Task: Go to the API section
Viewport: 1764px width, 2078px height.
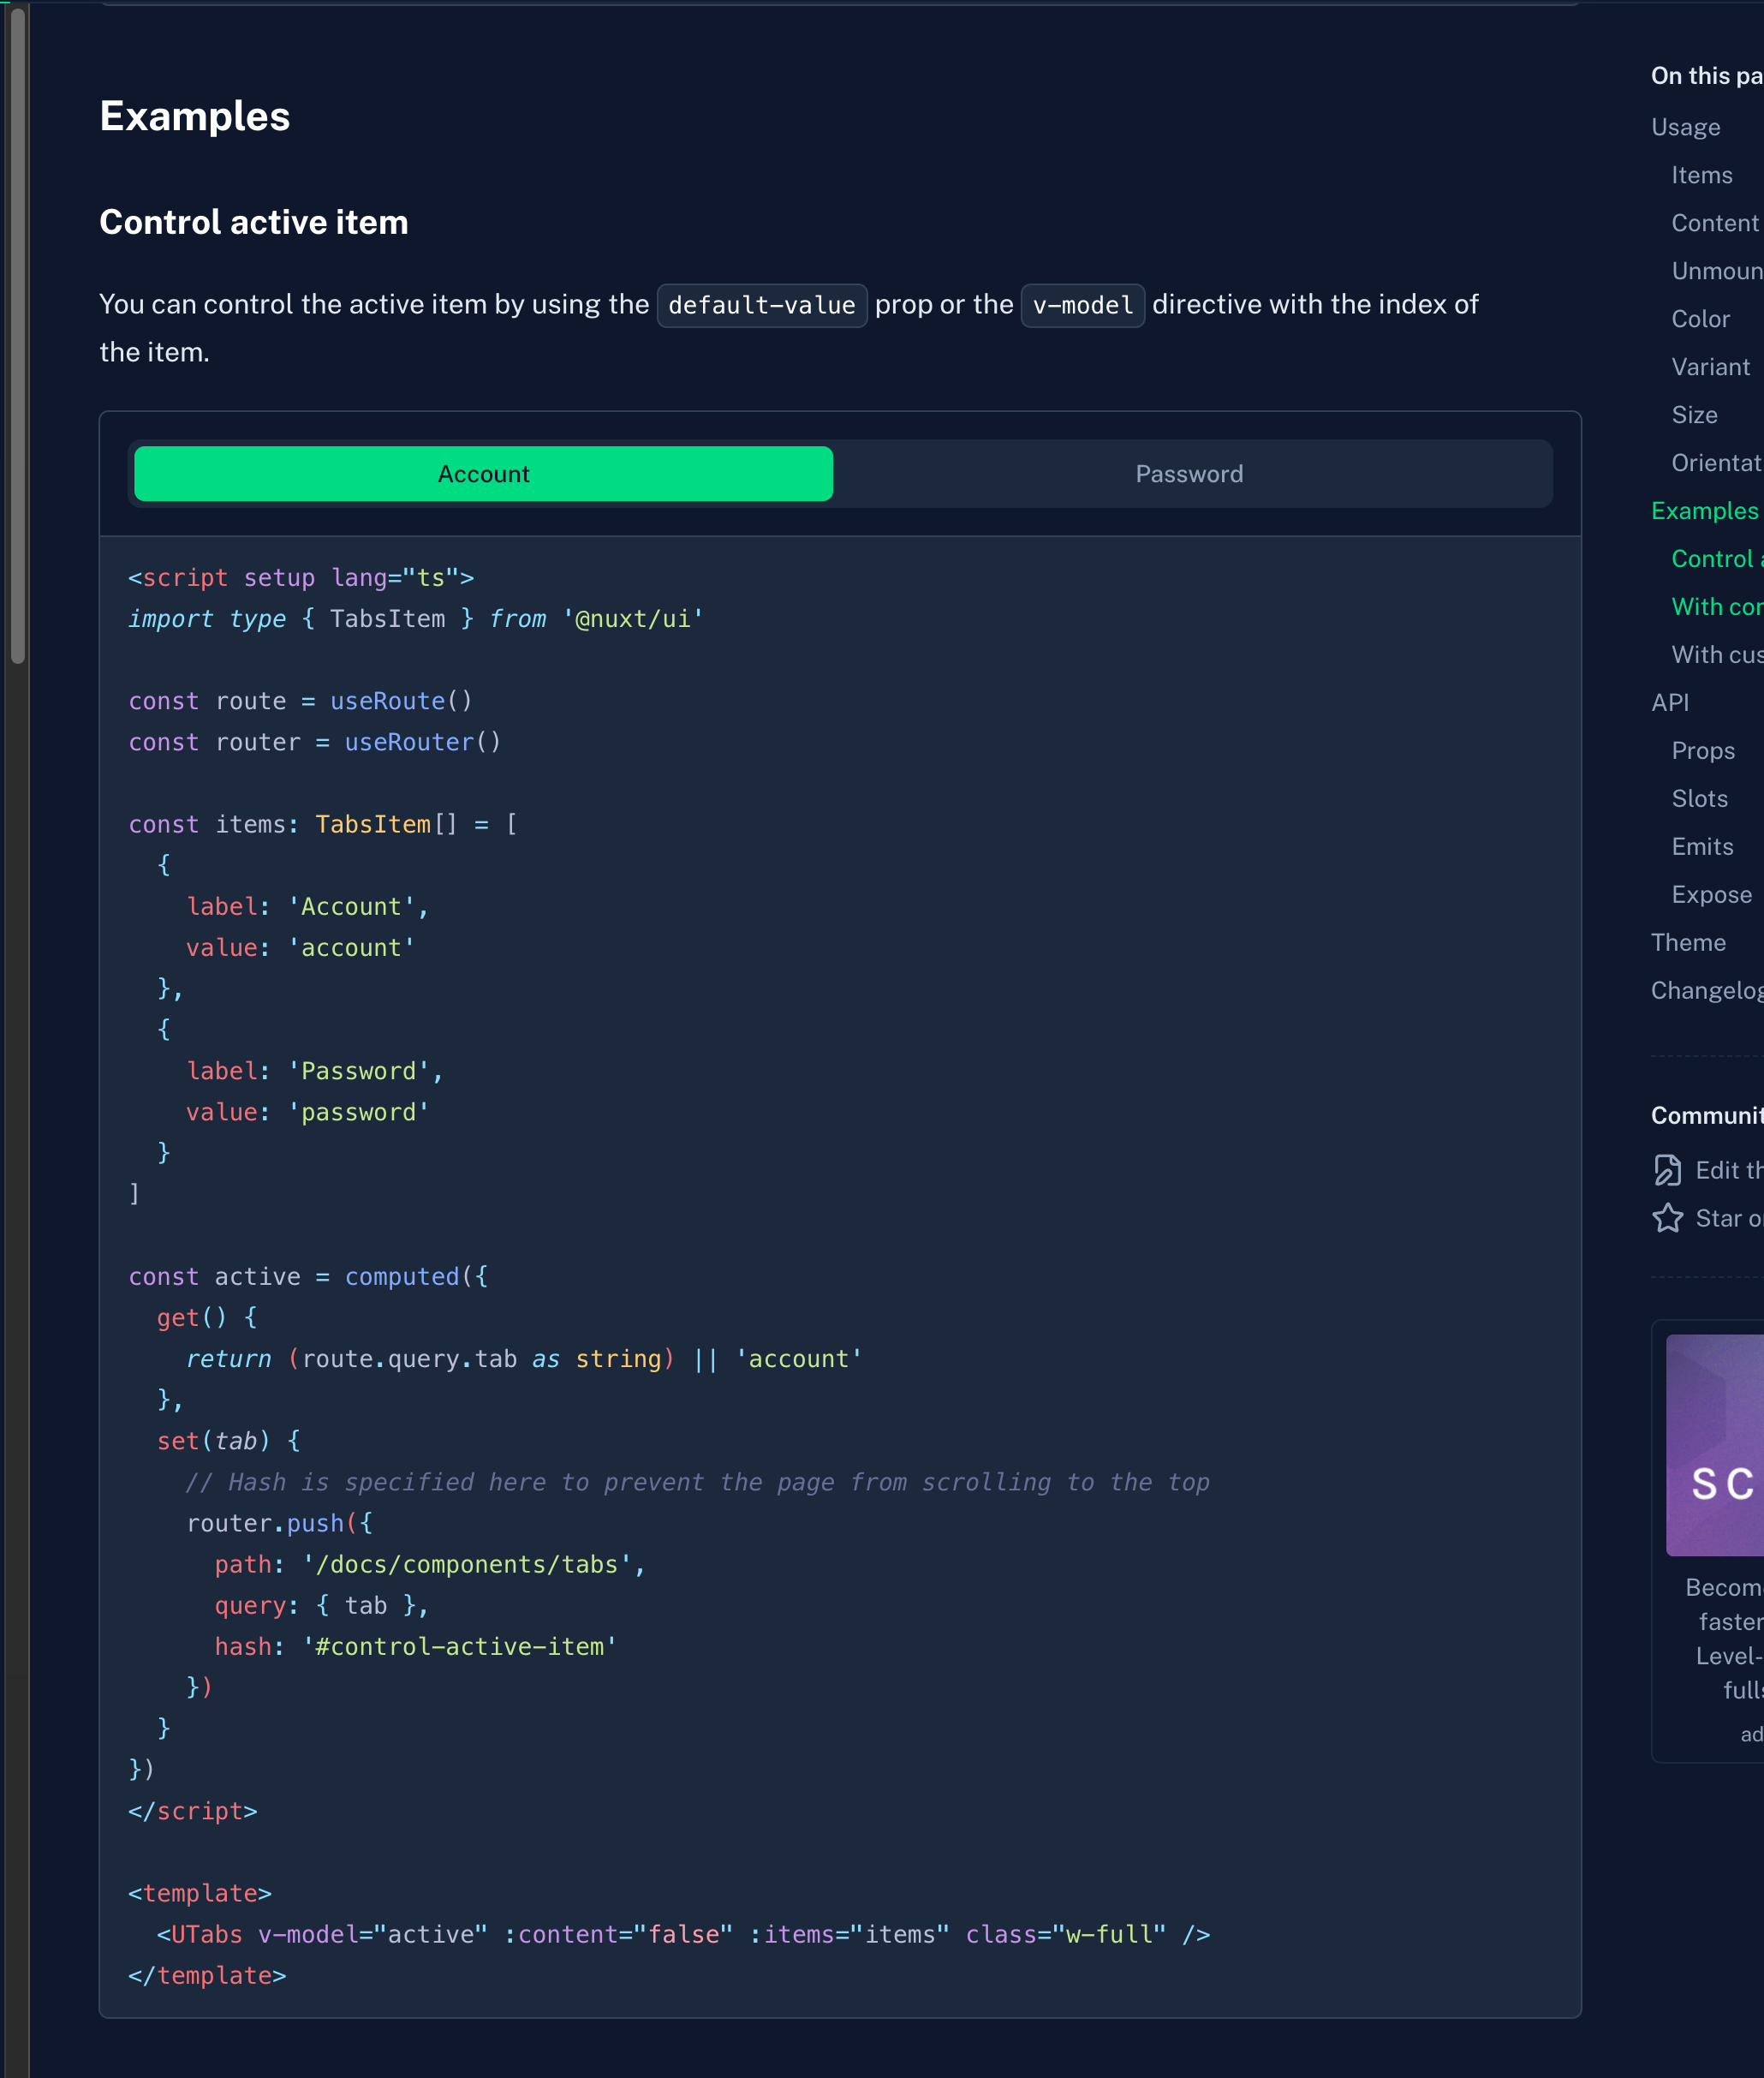Action: click(1669, 702)
